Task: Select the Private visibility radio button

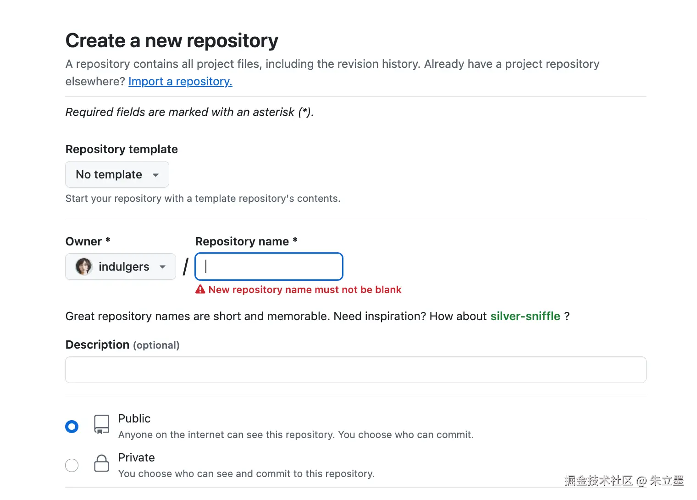Action: [72, 465]
